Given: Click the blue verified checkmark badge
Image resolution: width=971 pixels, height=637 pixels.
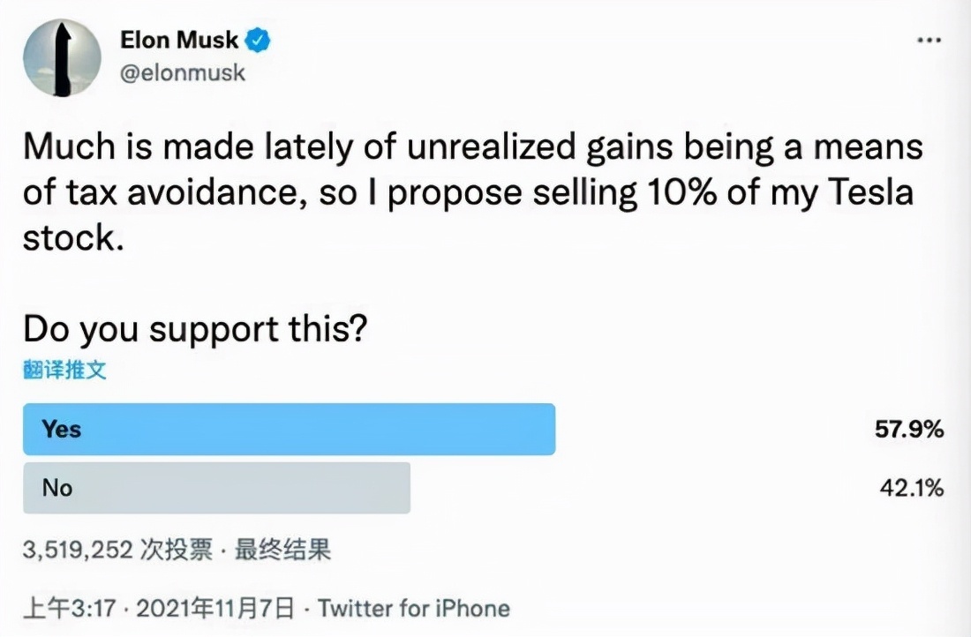Looking at the screenshot, I should click(x=258, y=41).
